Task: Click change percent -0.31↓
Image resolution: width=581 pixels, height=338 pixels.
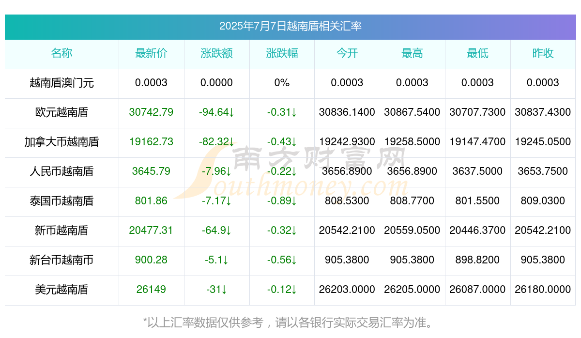Action: 282,112
